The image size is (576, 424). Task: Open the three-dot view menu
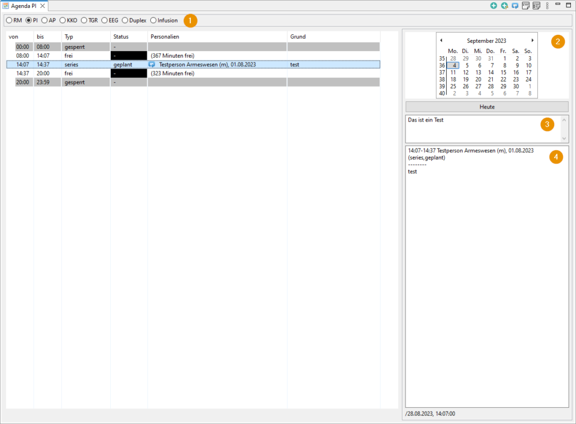(547, 6)
